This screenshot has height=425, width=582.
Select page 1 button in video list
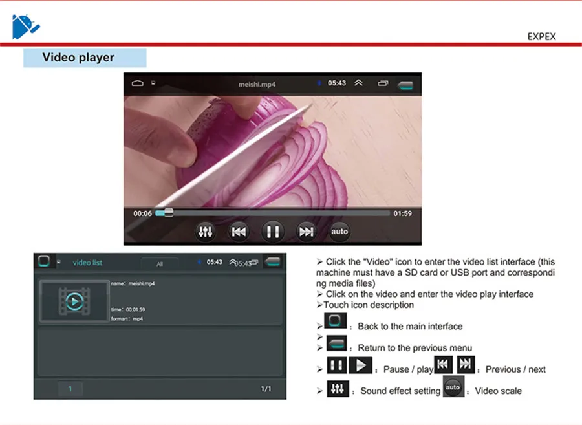coord(70,389)
